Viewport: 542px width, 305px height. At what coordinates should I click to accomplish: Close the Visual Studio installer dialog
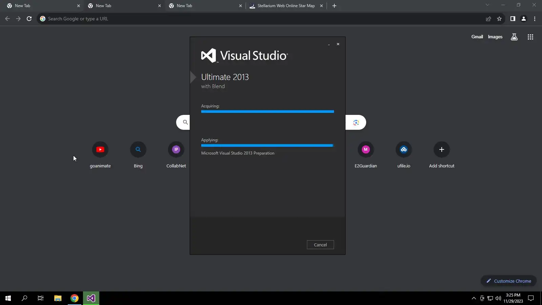point(338,44)
